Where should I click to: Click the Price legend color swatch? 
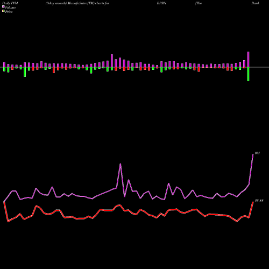pyautogui.click(x=3, y=11)
